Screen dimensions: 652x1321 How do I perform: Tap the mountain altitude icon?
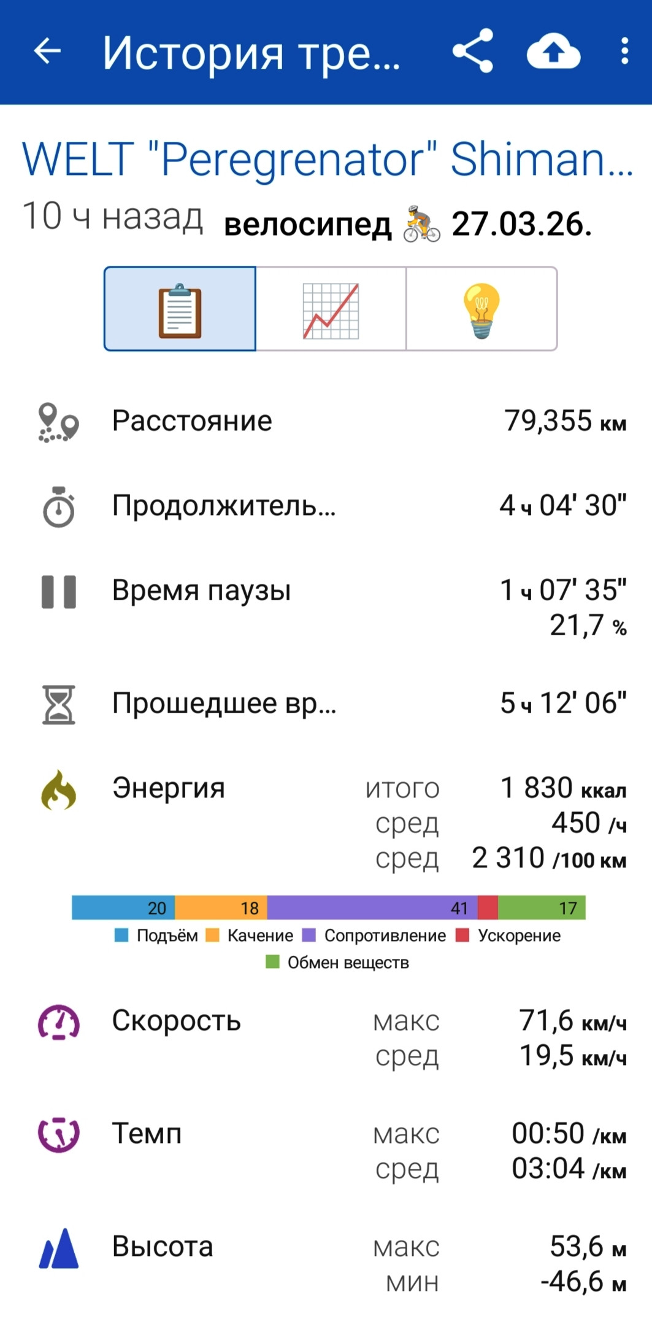click(x=59, y=1248)
